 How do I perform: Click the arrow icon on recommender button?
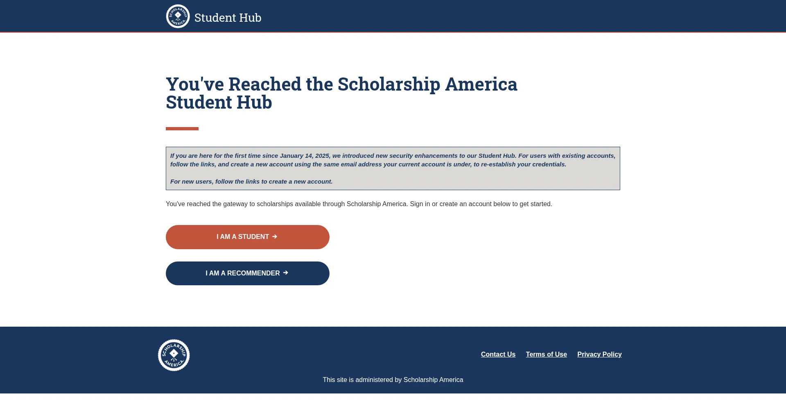coord(286,273)
